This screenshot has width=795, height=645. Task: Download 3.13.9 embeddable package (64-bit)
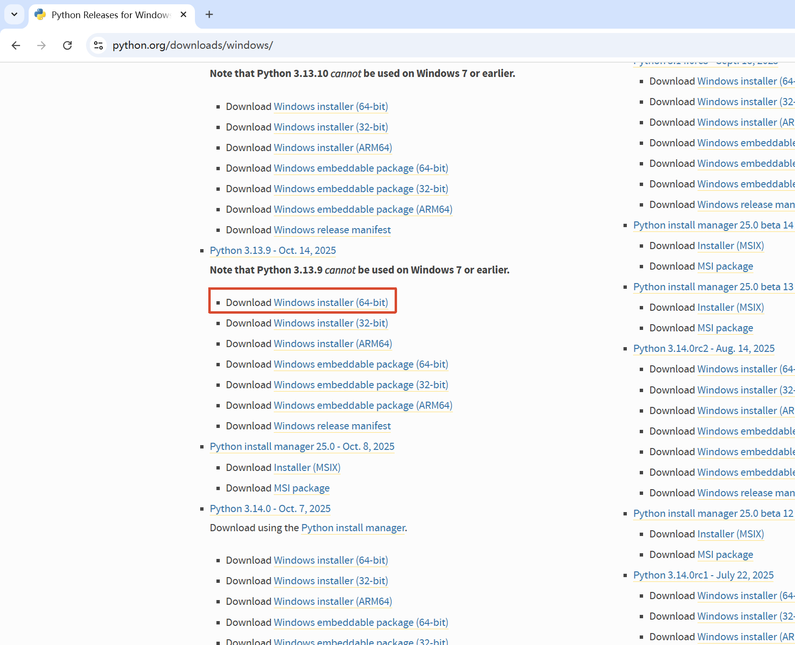(361, 364)
